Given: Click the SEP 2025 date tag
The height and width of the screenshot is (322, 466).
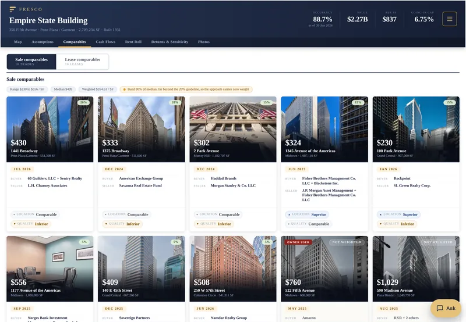Looking at the screenshot, I should point(22,309).
